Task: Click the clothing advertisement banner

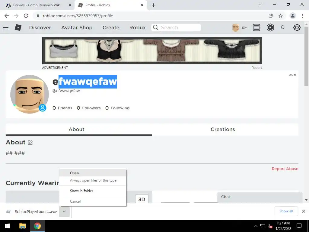Action: [152, 51]
